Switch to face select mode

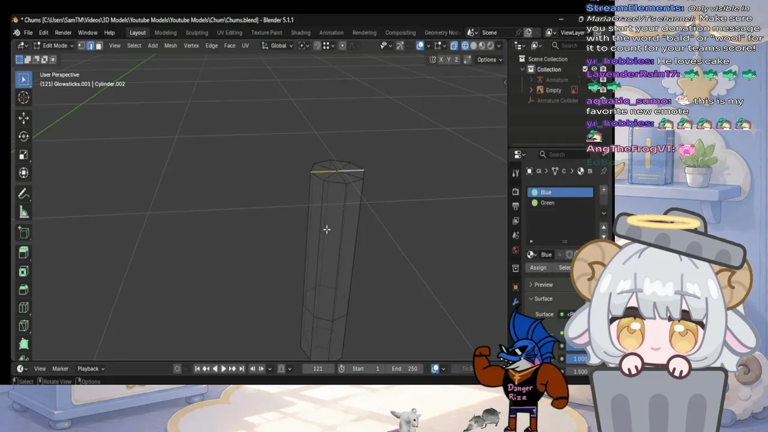(98, 46)
